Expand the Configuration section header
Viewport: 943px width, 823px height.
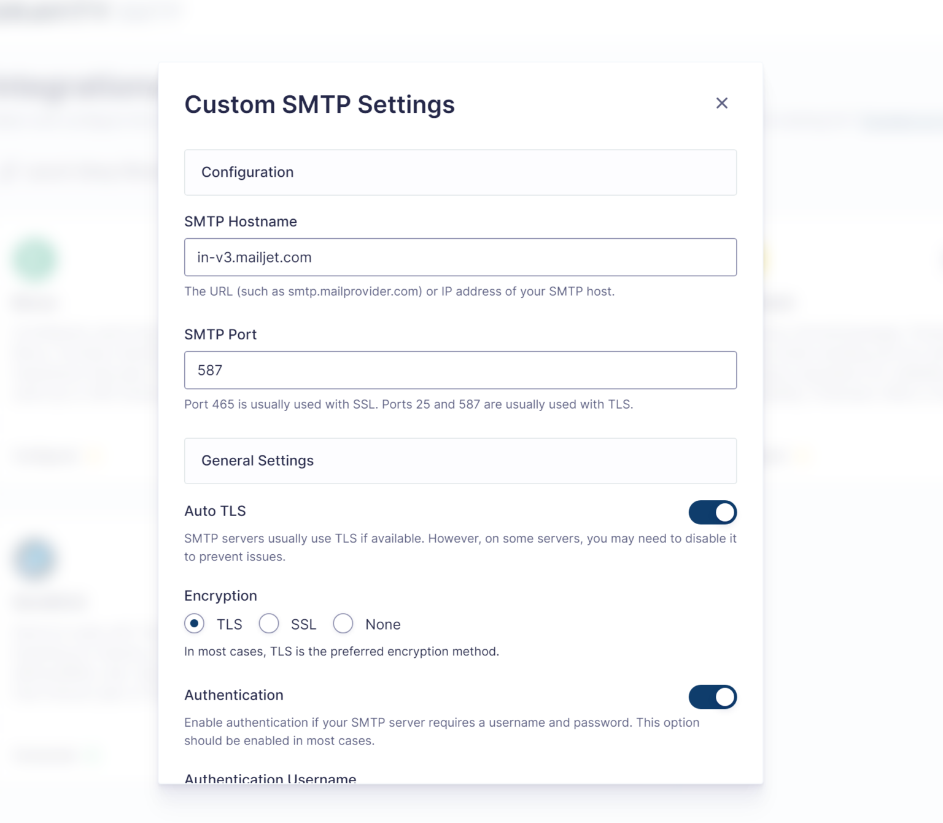[x=460, y=172]
